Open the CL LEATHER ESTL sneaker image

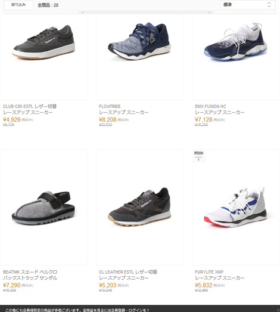point(139,206)
